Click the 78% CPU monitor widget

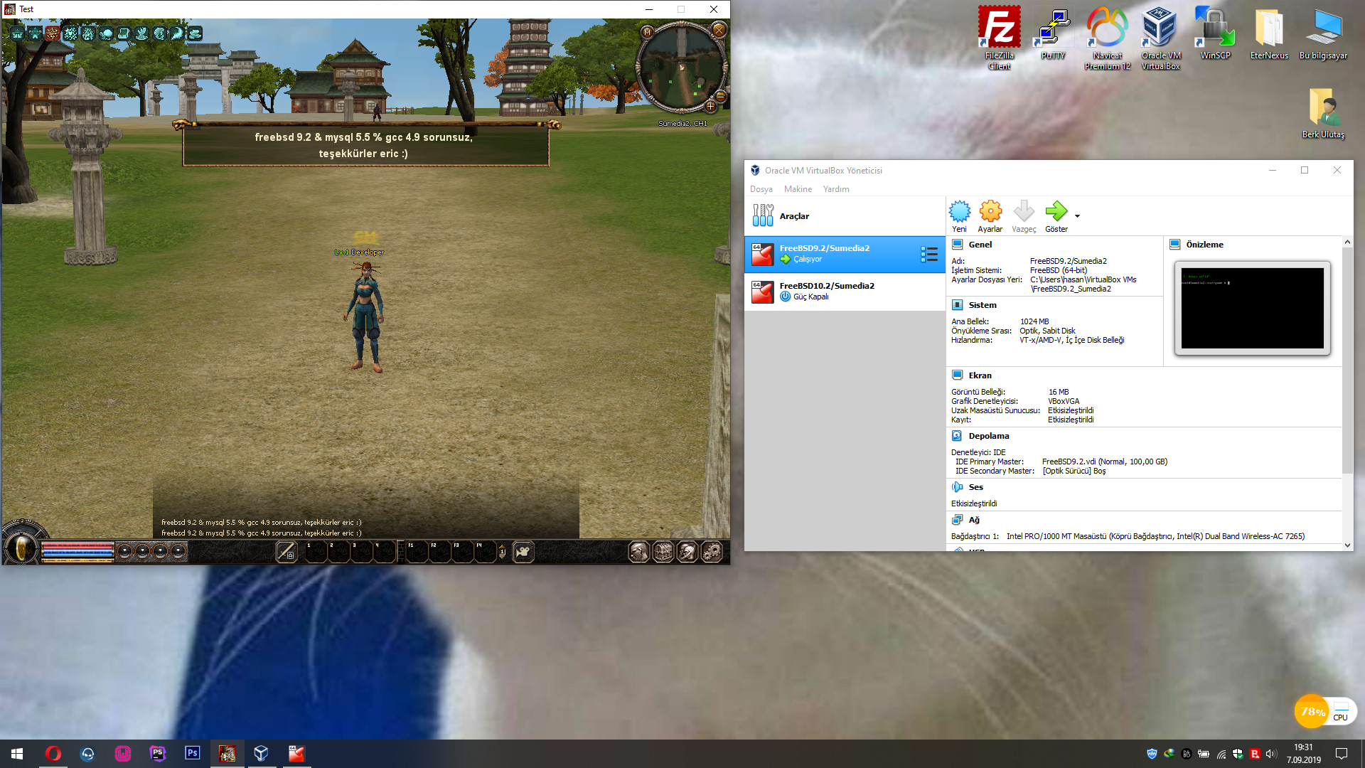pos(1325,711)
